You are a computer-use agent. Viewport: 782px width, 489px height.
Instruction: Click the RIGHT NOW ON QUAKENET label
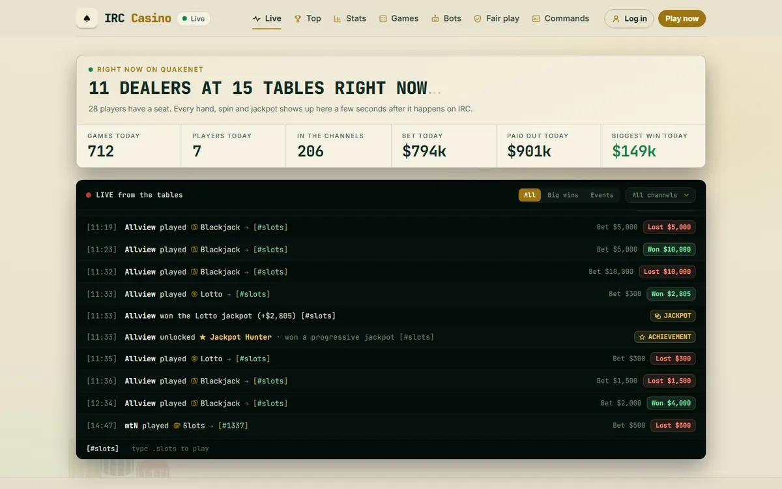(x=150, y=69)
